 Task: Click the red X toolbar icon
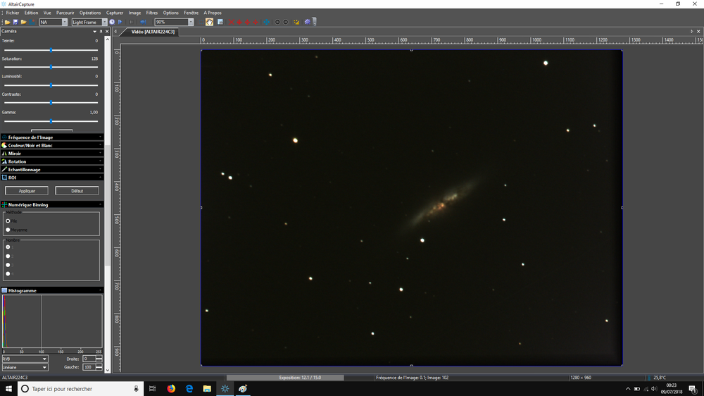(x=232, y=22)
